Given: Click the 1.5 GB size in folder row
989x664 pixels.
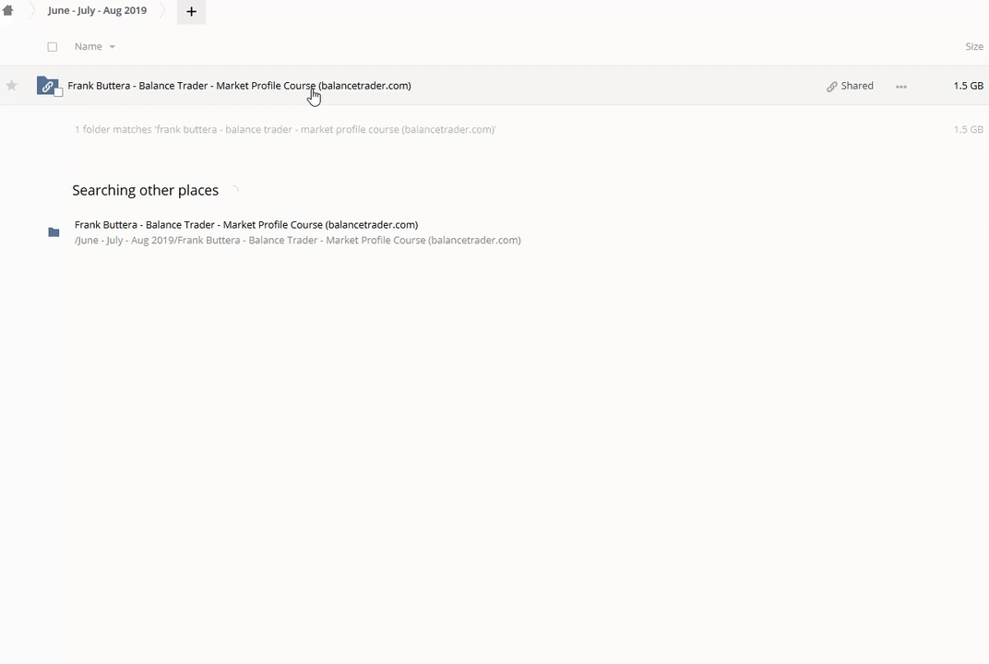Looking at the screenshot, I should tap(968, 86).
